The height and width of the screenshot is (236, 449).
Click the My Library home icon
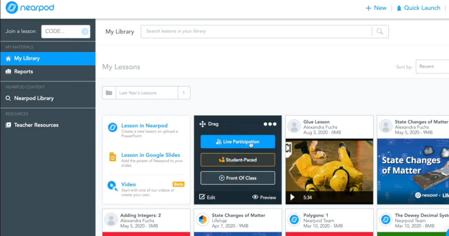[8, 59]
